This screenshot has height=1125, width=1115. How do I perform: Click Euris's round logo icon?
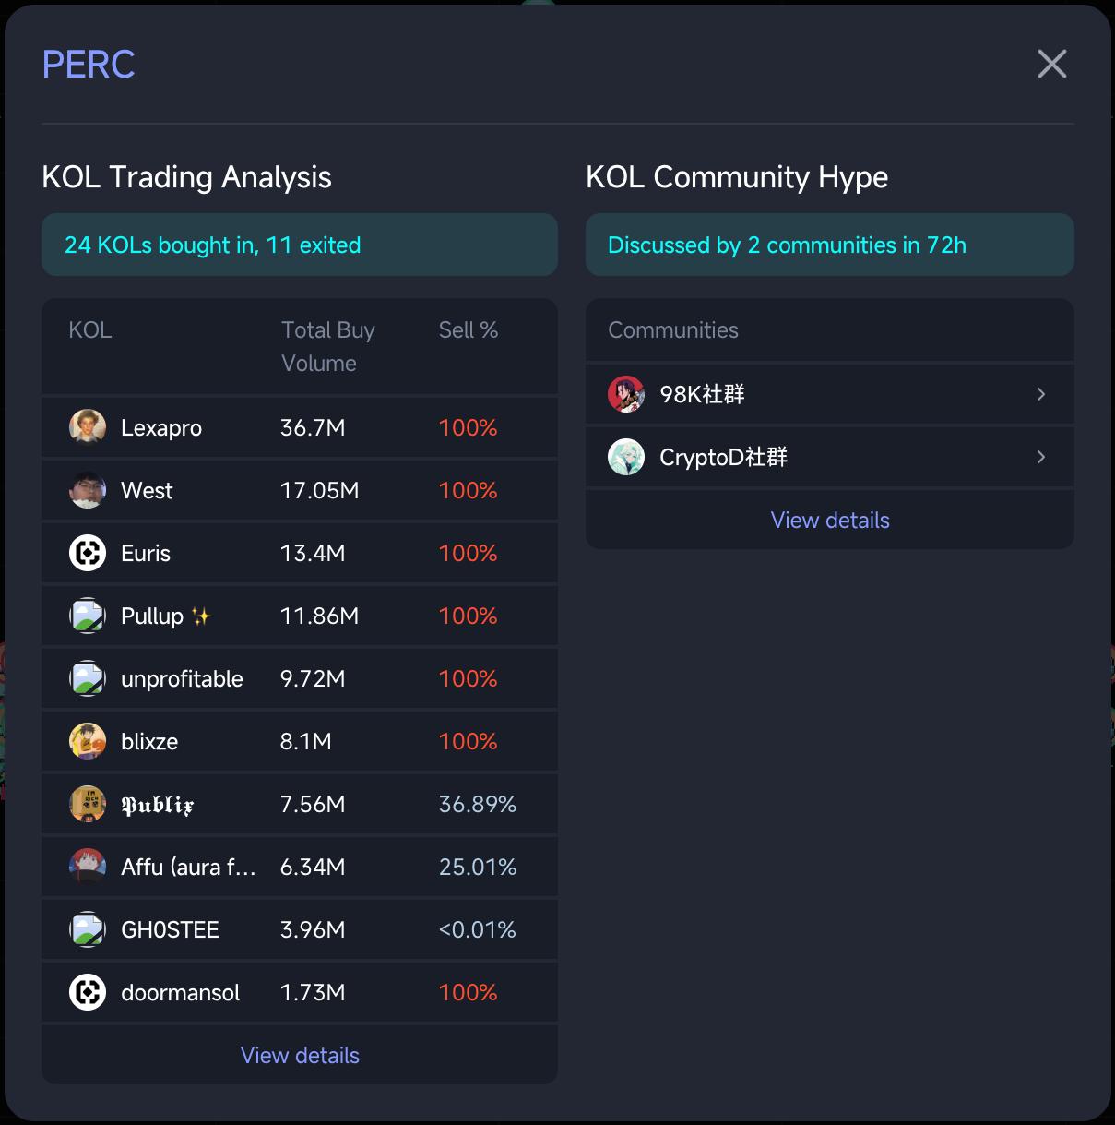(88, 553)
